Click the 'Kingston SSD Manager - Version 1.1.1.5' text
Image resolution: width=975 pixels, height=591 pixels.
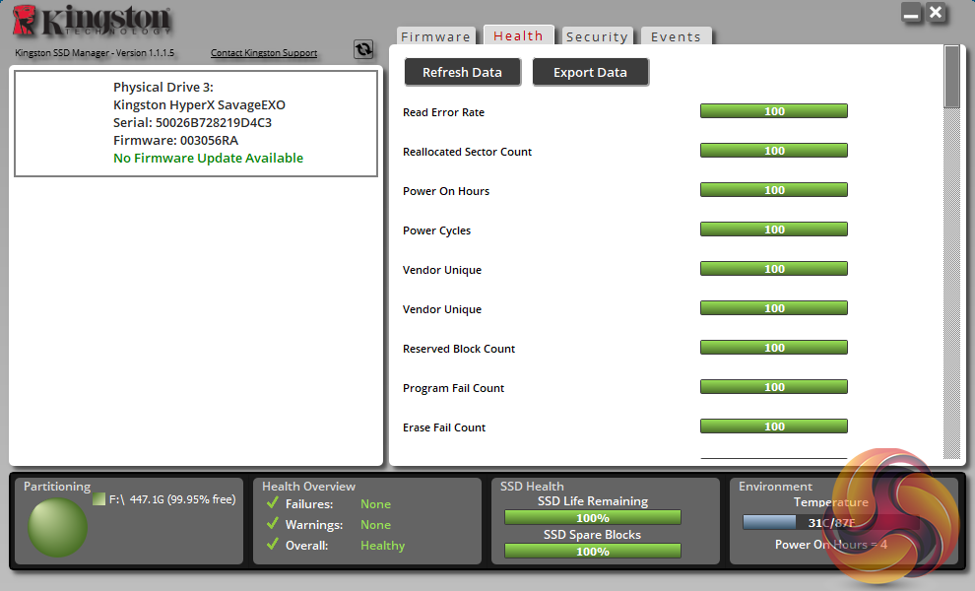pos(95,53)
